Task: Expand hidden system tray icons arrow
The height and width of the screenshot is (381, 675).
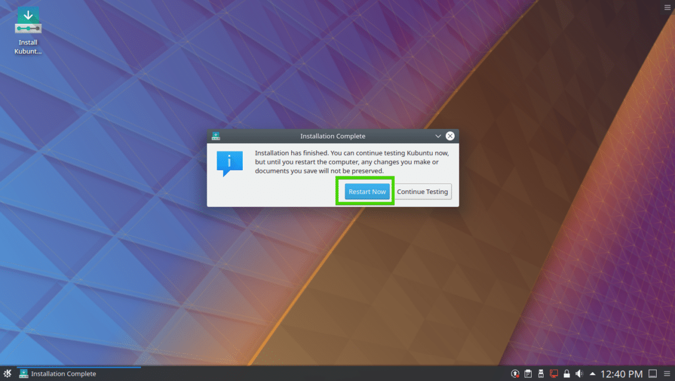Action: (593, 374)
